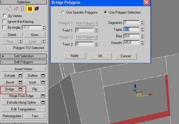The width and height of the screenshot is (179, 124).
Task: Cancel the Bridge Polygons dialog
Action: [x=126, y=56]
